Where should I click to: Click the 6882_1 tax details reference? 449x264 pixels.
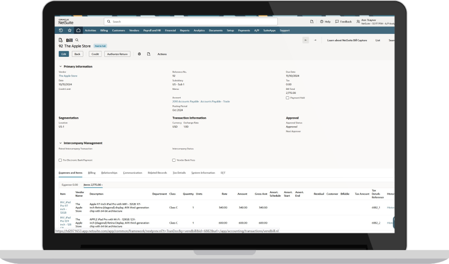pos(376,208)
